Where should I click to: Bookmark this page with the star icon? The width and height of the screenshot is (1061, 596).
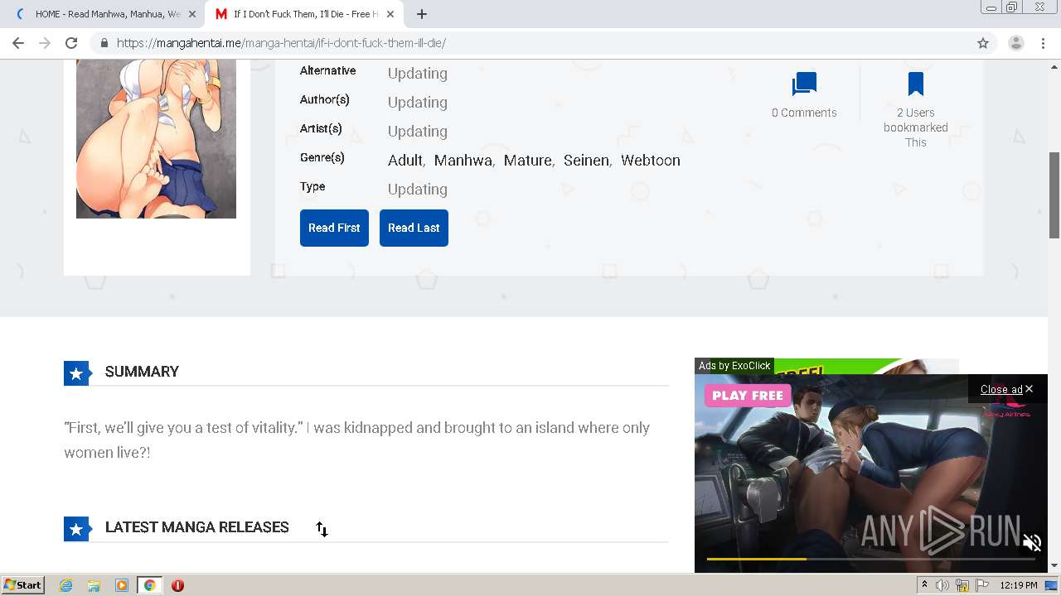click(983, 43)
